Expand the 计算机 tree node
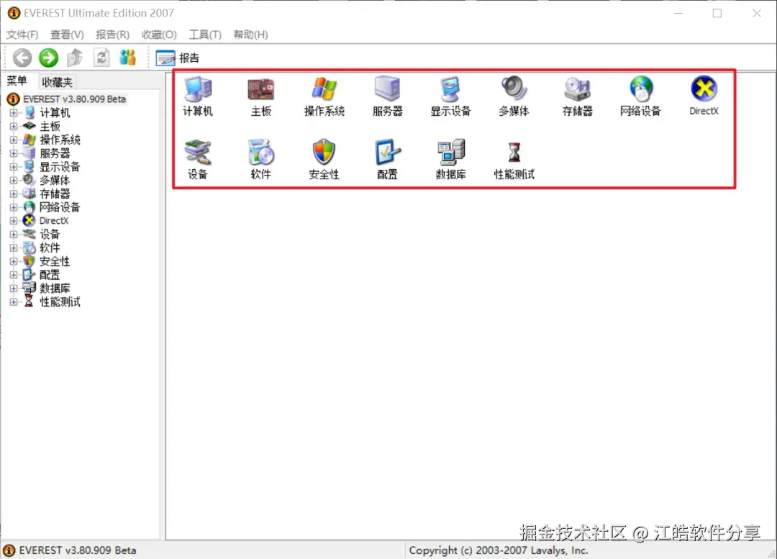The height and width of the screenshot is (559, 777). (x=14, y=113)
